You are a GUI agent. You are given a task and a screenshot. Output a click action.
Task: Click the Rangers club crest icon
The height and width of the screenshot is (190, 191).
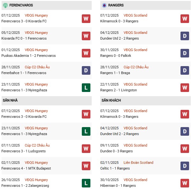coord(104,5)
